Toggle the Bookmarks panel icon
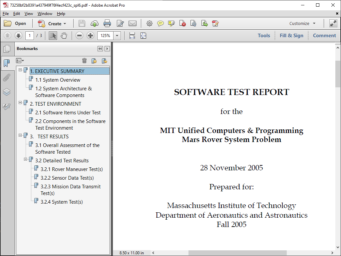341x256 pixels. 7,63
